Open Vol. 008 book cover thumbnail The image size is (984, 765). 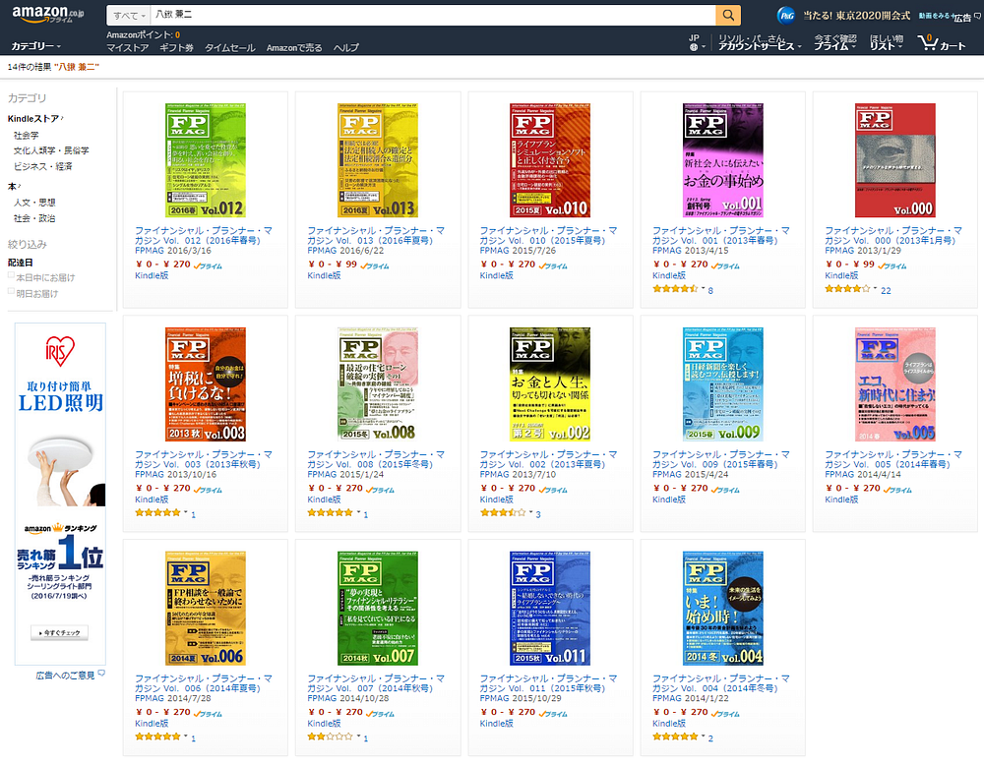coord(378,384)
